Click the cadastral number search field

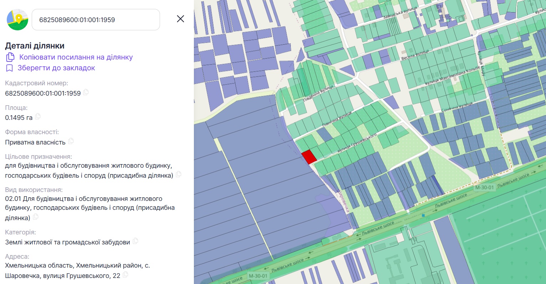tap(96, 20)
